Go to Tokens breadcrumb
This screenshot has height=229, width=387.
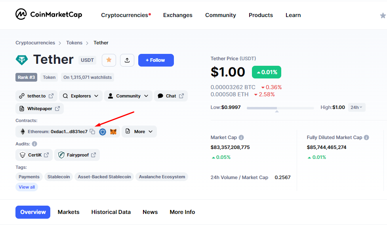[74, 43]
